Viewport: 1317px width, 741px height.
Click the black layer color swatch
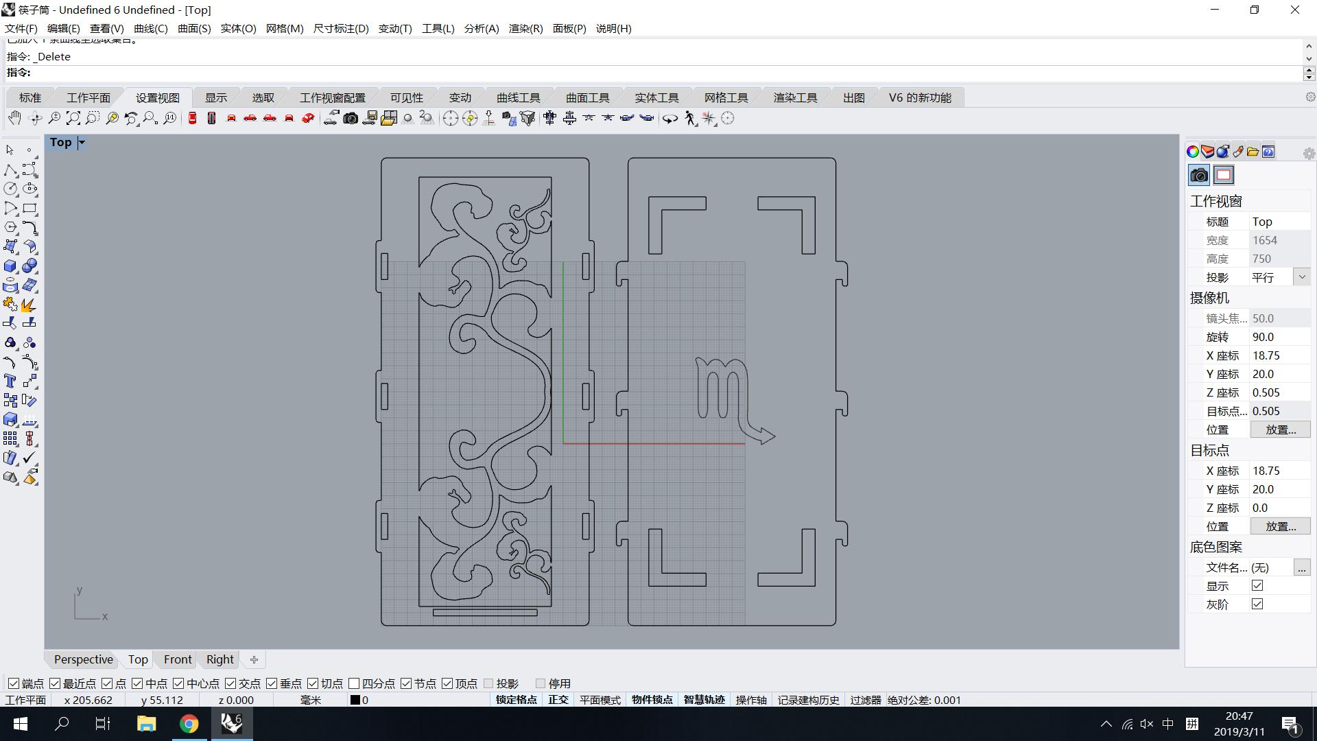[355, 700]
